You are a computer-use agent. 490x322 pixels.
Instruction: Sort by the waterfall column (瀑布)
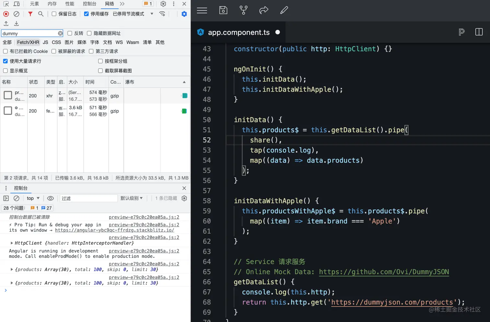point(156,82)
